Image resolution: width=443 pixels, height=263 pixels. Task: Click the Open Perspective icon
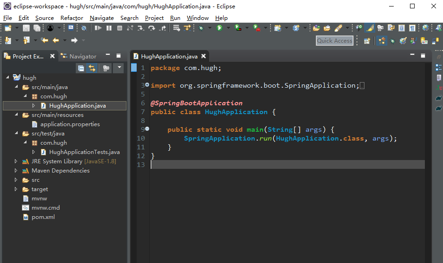367,41
